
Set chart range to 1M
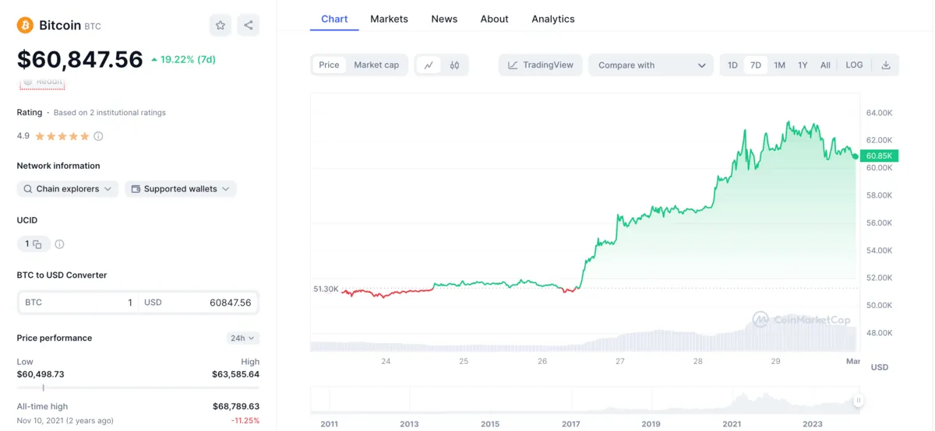779,65
